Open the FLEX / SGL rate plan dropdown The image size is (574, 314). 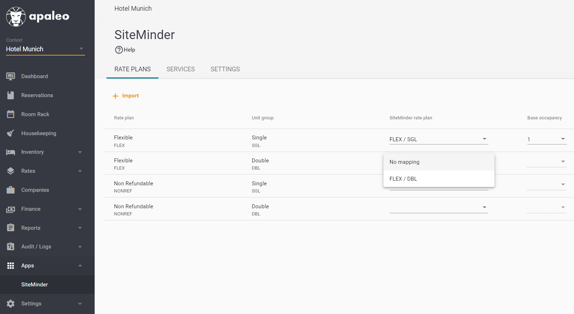pyautogui.click(x=439, y=139)
